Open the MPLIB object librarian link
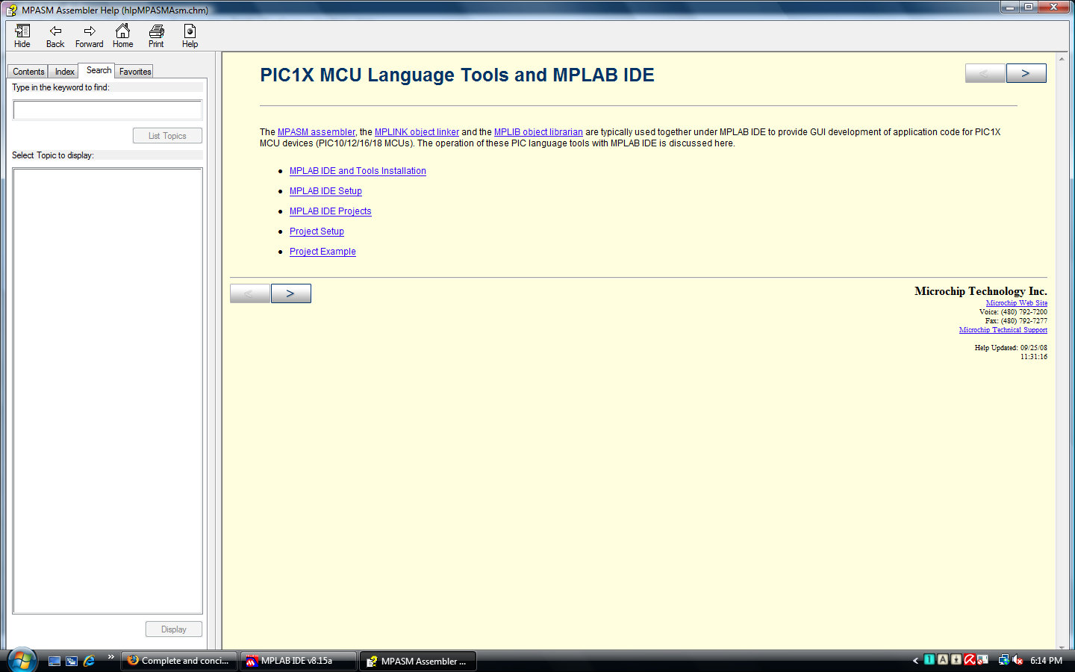The width and height of the screenshot is (1075, 672). click(538, 132)
